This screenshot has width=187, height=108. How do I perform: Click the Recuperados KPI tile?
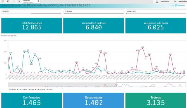pos(94,100)
